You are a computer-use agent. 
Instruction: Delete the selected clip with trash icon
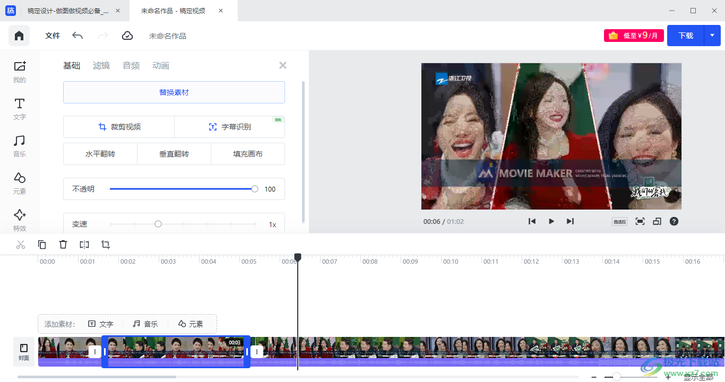[63, 245]
